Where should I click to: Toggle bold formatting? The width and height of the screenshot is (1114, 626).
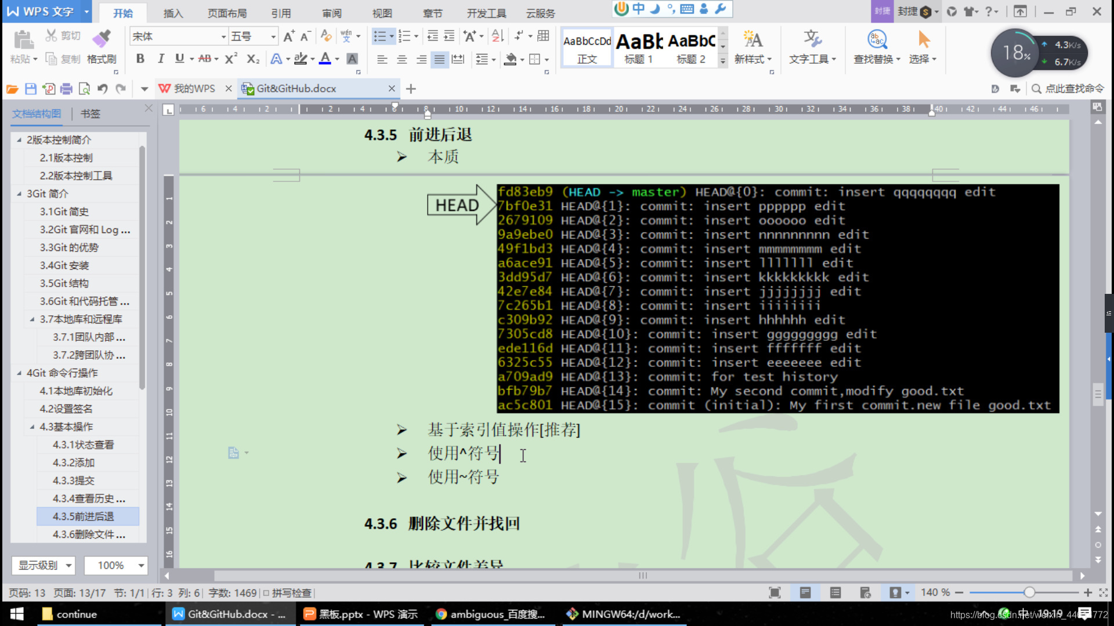140,59
